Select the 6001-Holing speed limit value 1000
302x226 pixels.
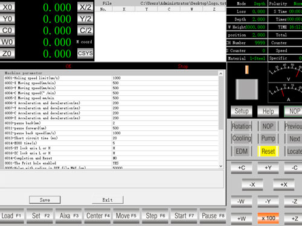pyautogui.click(x=165, y=78)
